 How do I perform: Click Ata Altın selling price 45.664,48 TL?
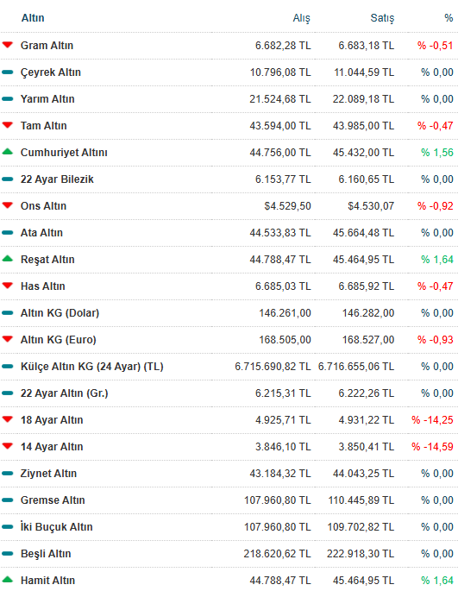363,233
